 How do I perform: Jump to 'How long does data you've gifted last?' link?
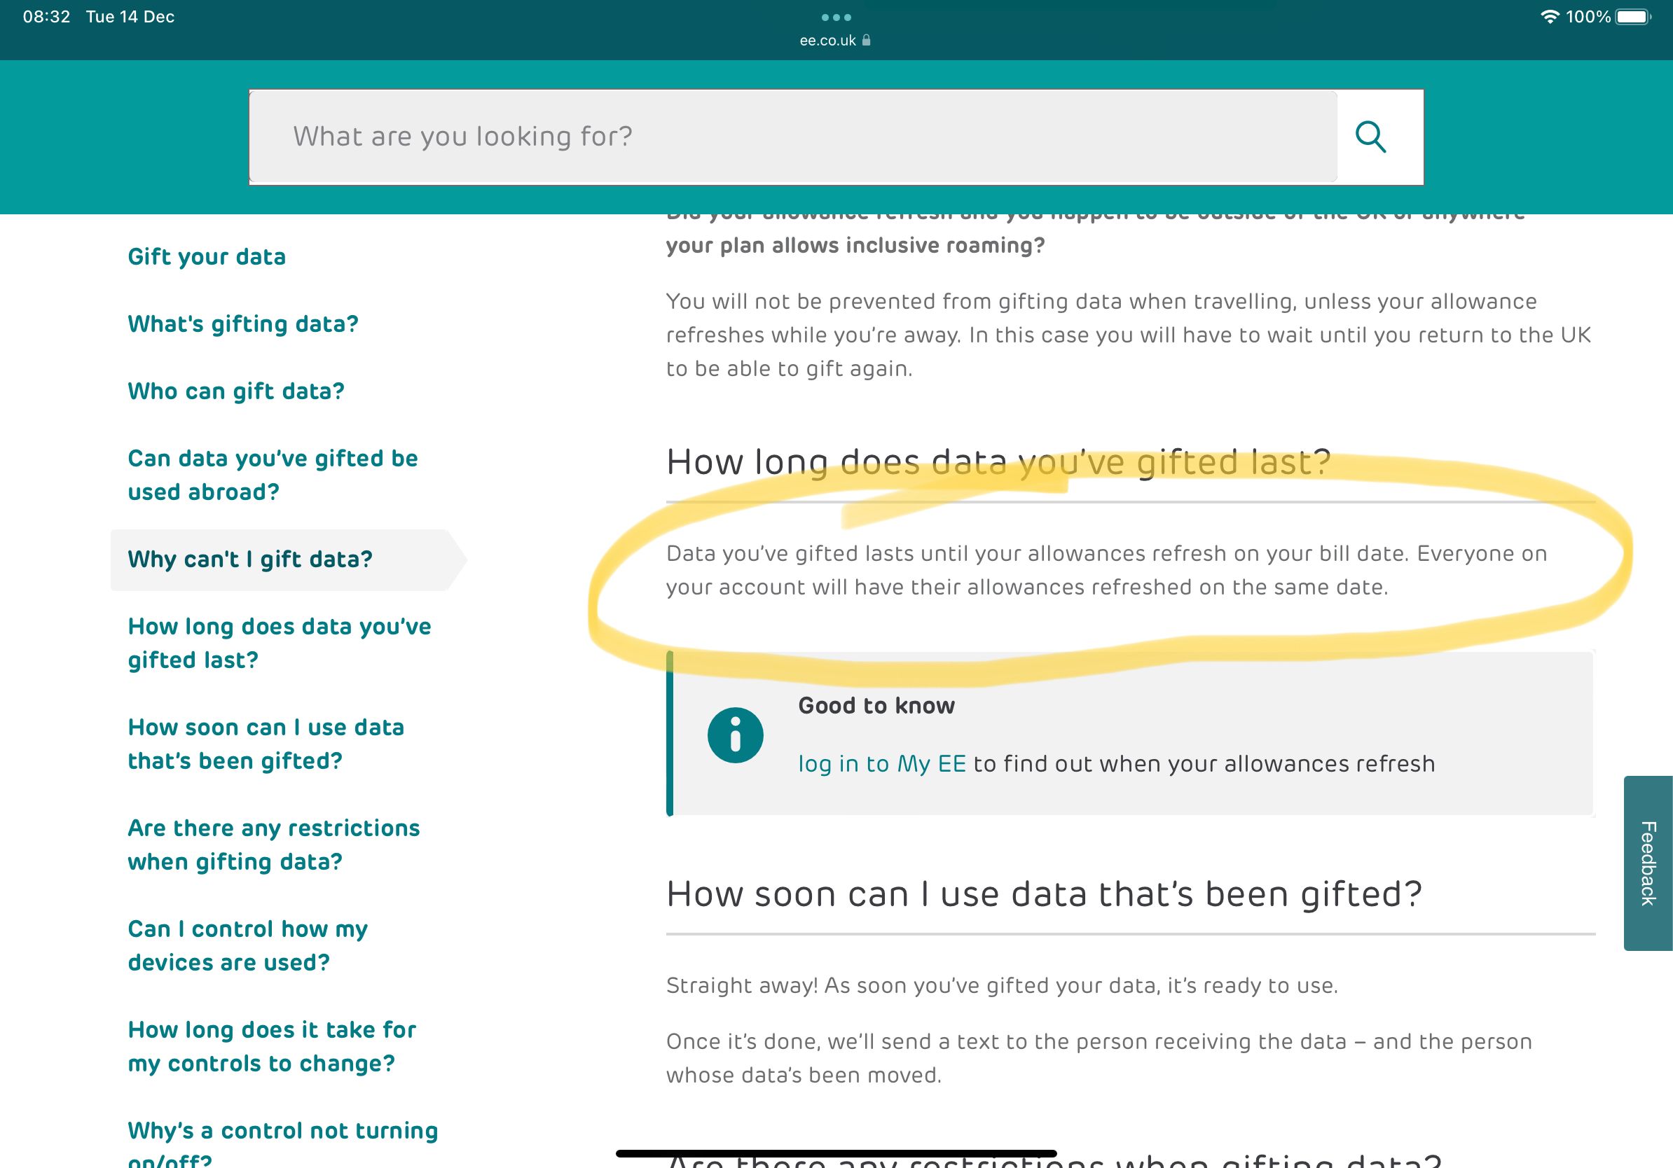(279, 643)
